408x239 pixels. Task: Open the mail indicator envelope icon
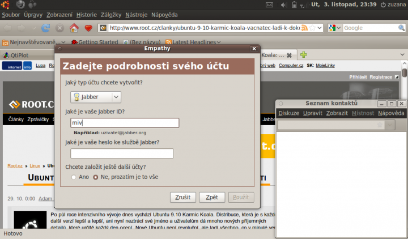pos(269,5)
